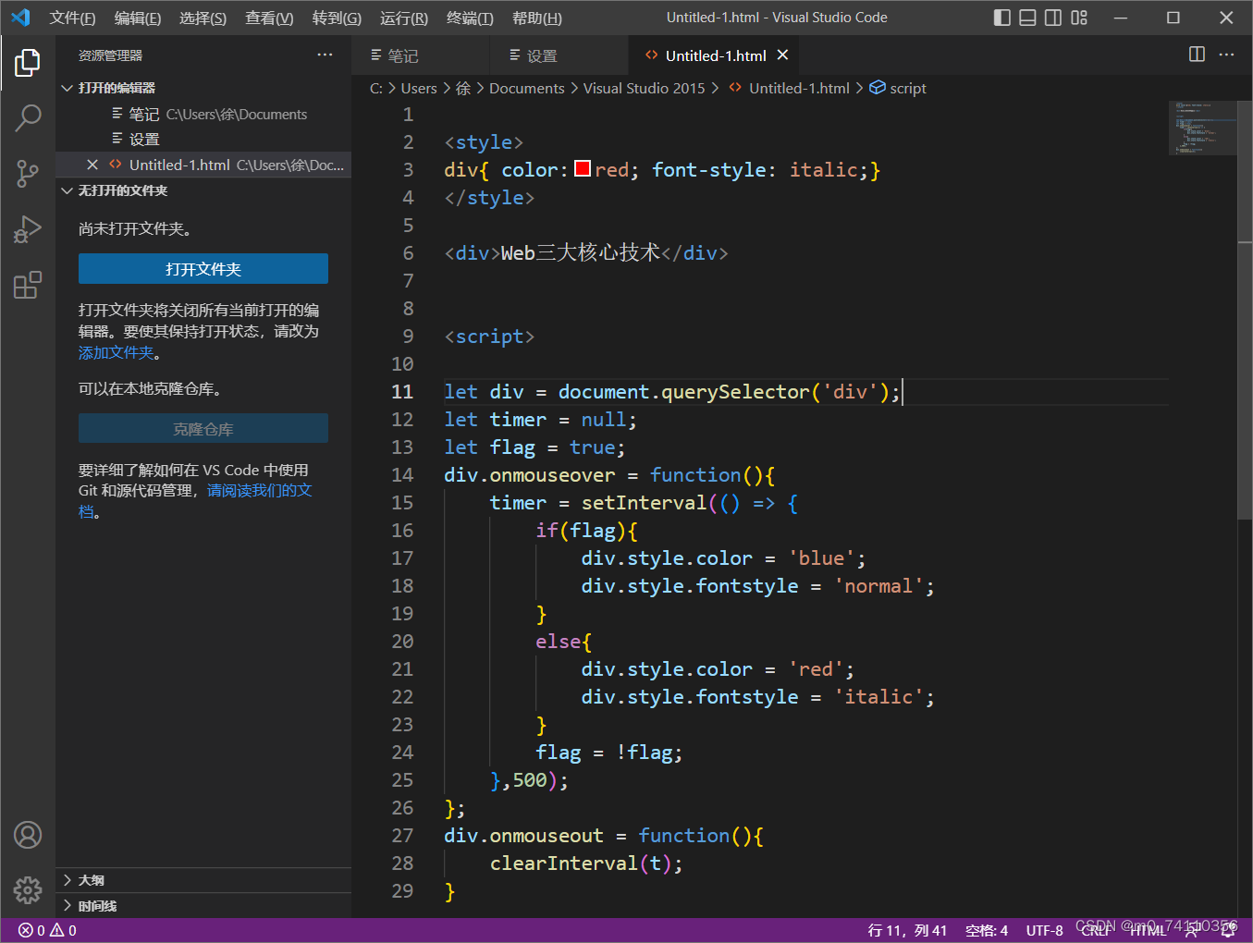This screenshot has width=1253, height=943.
Task: Toggle bottom panel layout icon
Action: (x=1027, y=18)
